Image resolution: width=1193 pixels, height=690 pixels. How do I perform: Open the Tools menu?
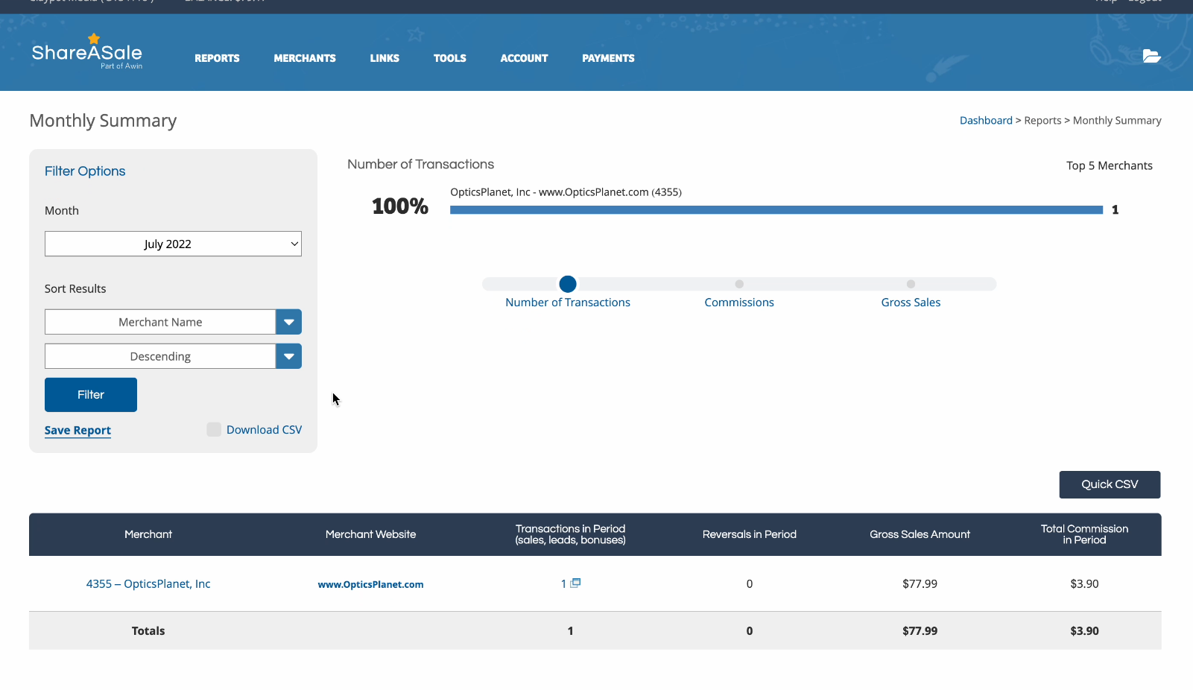coord(450,58)
